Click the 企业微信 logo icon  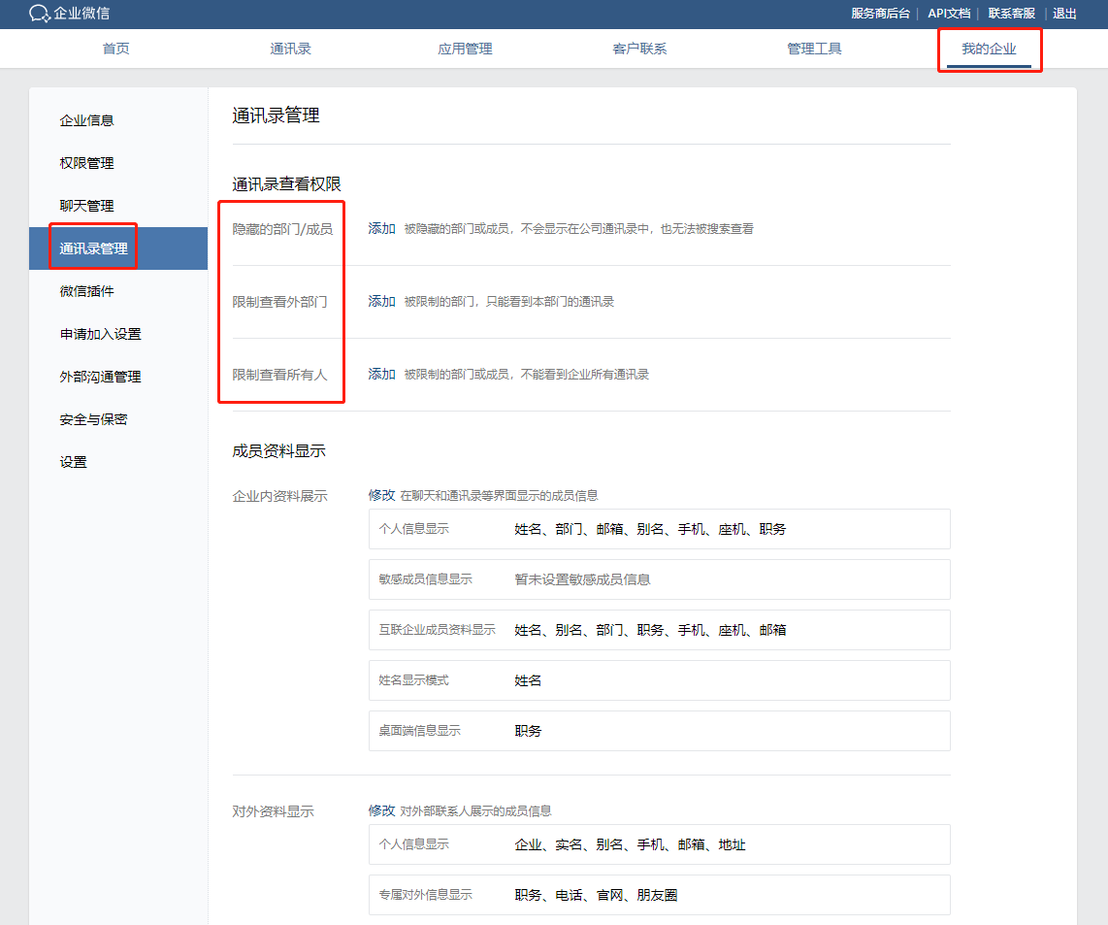(40, 14)
